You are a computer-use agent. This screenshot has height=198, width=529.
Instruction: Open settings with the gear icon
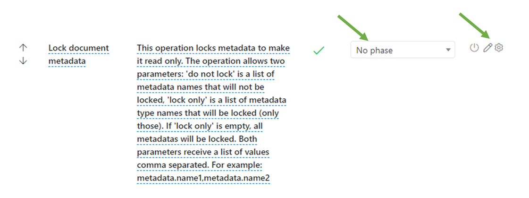pos(499,48)
